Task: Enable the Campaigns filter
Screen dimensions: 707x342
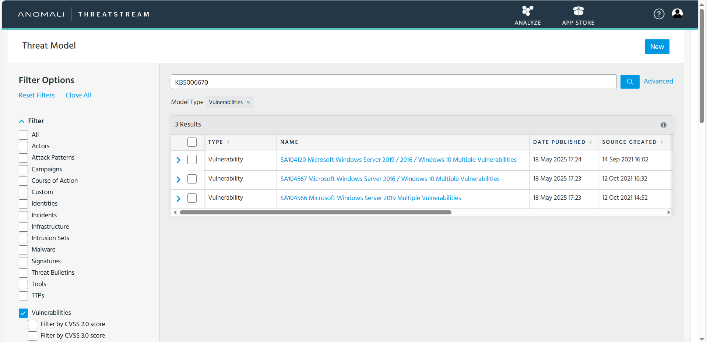Action: point(23,170)
